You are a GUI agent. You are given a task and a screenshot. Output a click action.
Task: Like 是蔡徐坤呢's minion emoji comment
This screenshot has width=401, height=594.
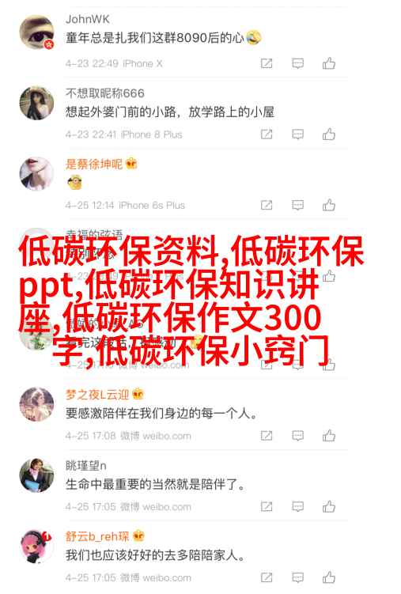pyautogui.click(x=329, y=205)
